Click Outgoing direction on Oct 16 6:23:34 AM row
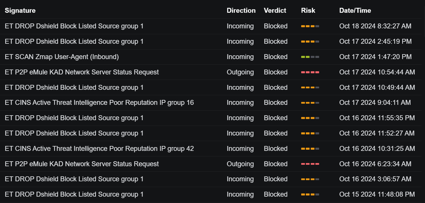Image resolution: width=425 pixels, height=203 pixels. coord(240,164)
